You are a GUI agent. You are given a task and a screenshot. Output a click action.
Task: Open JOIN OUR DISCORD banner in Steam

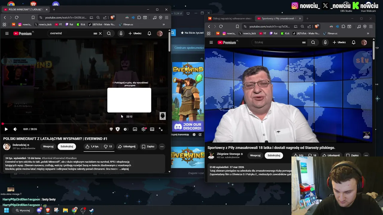tap(188, 126)
